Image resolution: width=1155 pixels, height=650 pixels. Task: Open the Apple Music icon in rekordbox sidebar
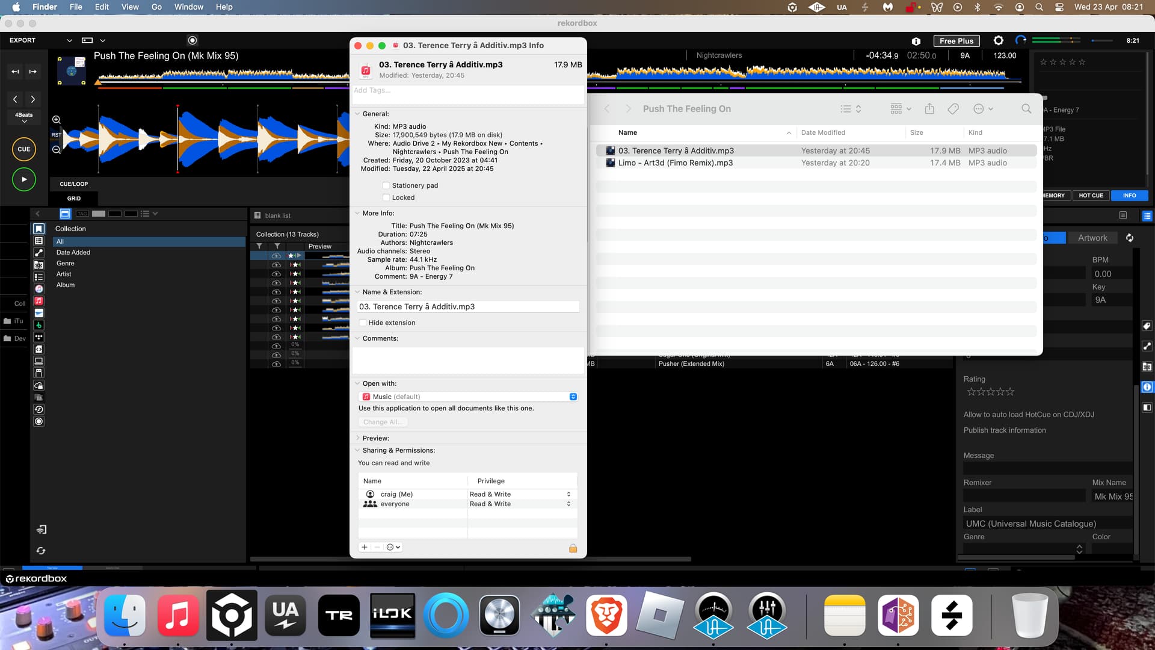click(38, 301)
